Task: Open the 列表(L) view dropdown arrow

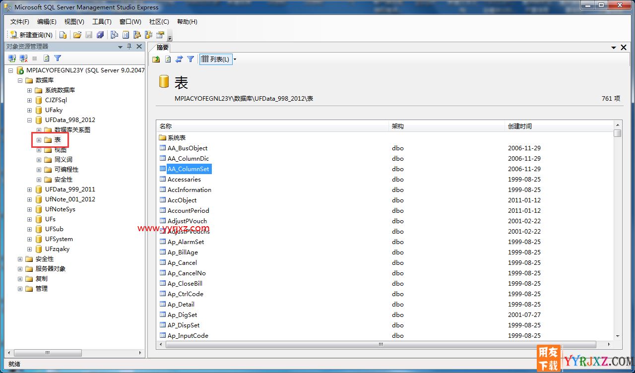Action: (235, 59)
